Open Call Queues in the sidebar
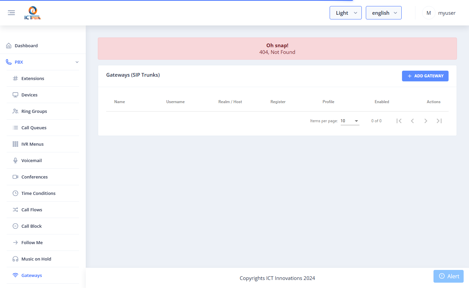The image size is (469, 288). point(43,128)
